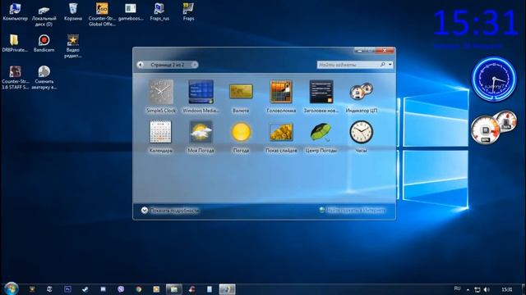Select the Сменить аватарку shortcut
526x295 pixels.
(44, 78)
